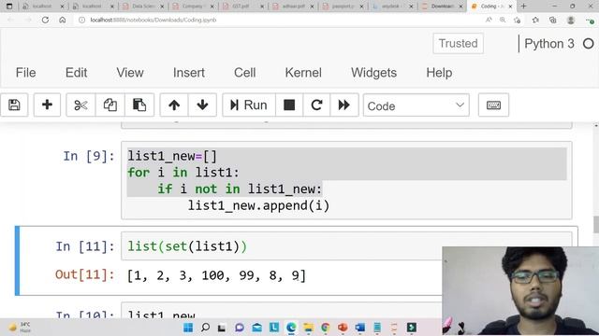The image size is (599, 336).
Task: Click the kernel idle indicator circle
Action: pos(589,44)
